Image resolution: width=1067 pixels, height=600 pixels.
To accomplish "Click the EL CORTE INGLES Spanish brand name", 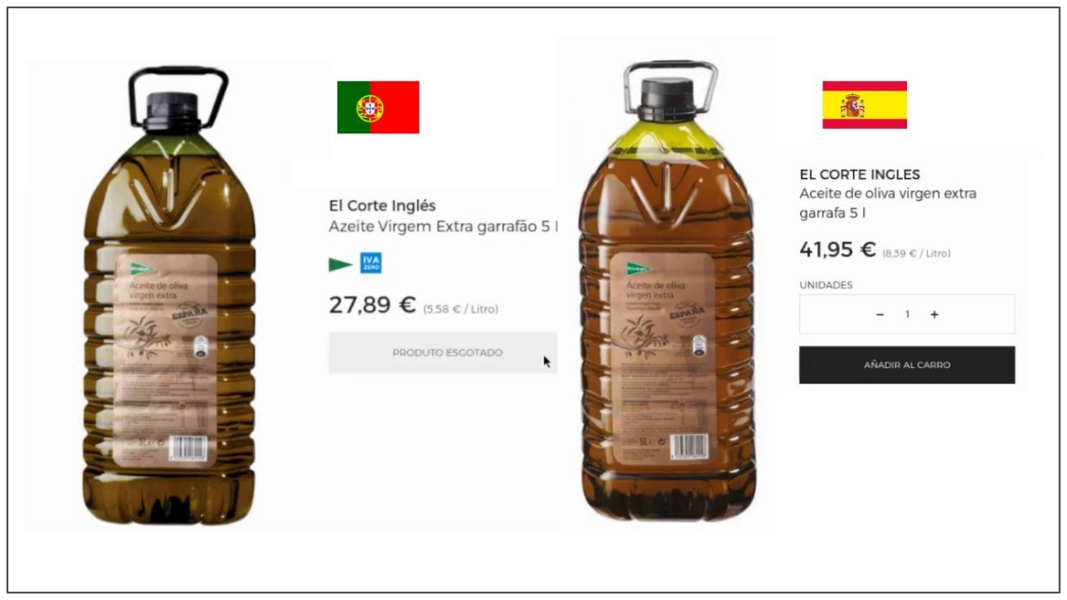I will (860, 174).
